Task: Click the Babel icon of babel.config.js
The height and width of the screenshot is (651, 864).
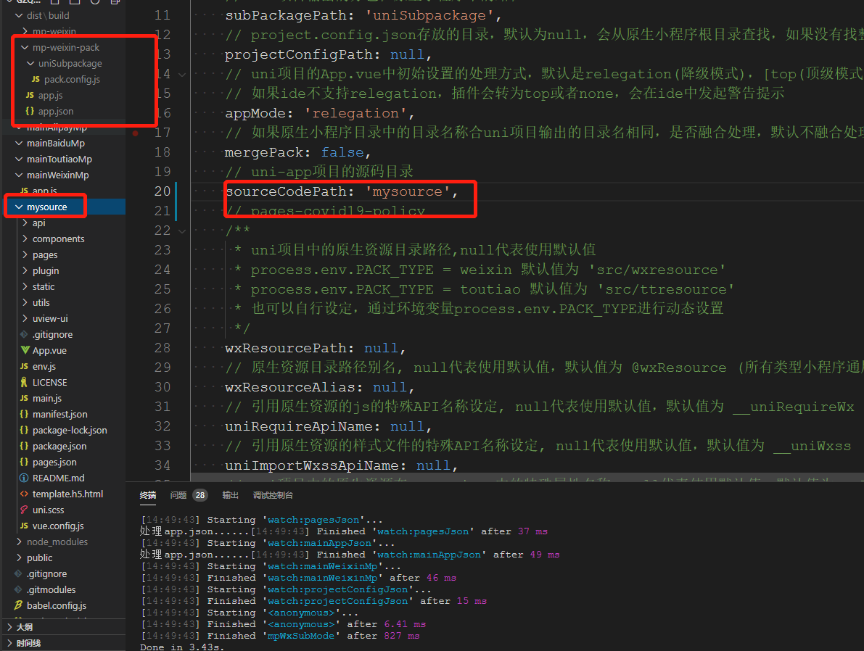Action: click(19, 606)
